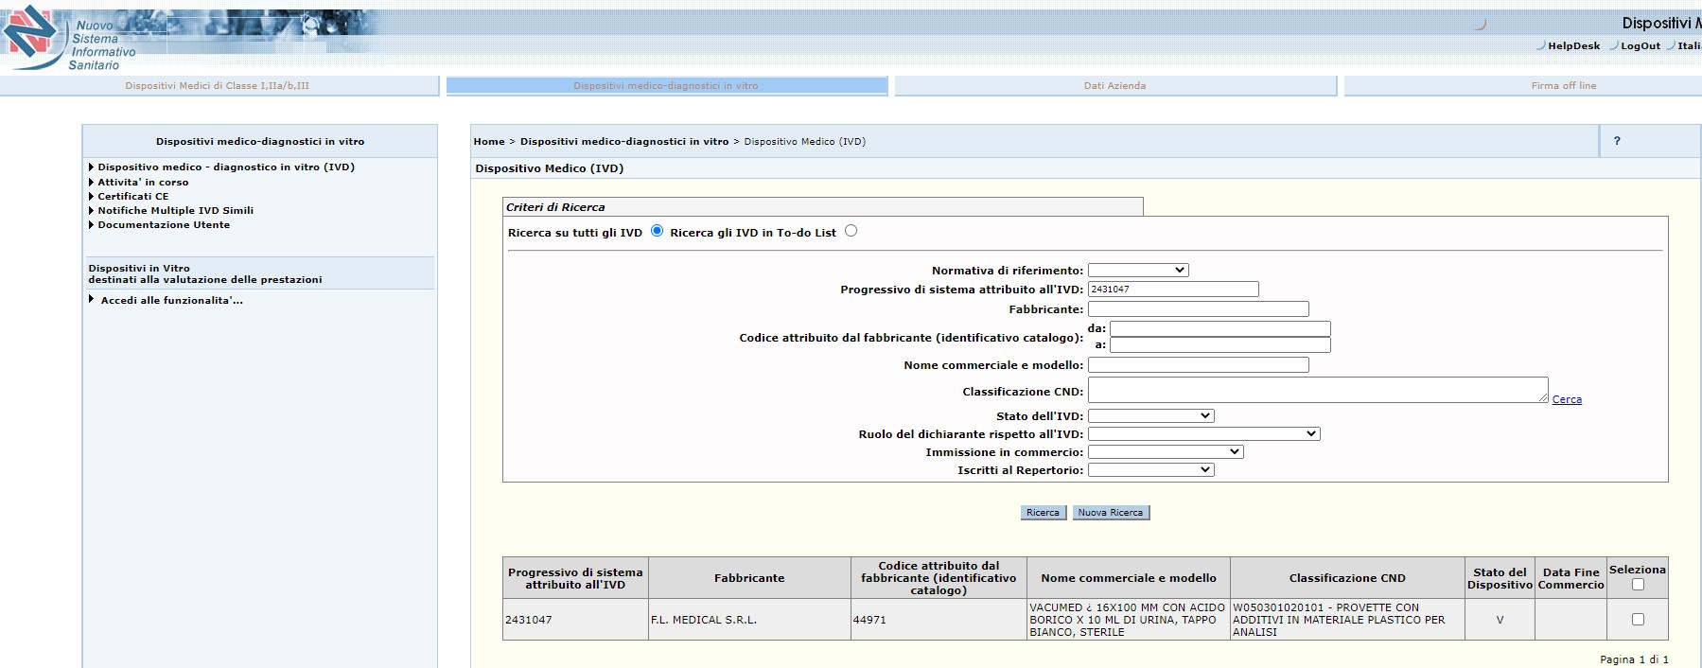Viewport: 1702px width, 668px height.
Task: Click the LogOut link
Action: (1640, 45)
